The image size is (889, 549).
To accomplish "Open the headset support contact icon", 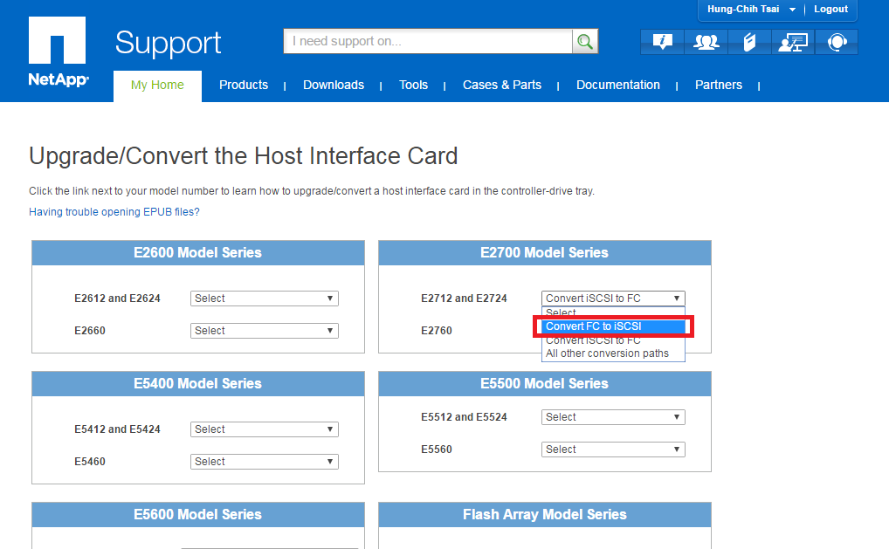I will click(x=837, y=42).
